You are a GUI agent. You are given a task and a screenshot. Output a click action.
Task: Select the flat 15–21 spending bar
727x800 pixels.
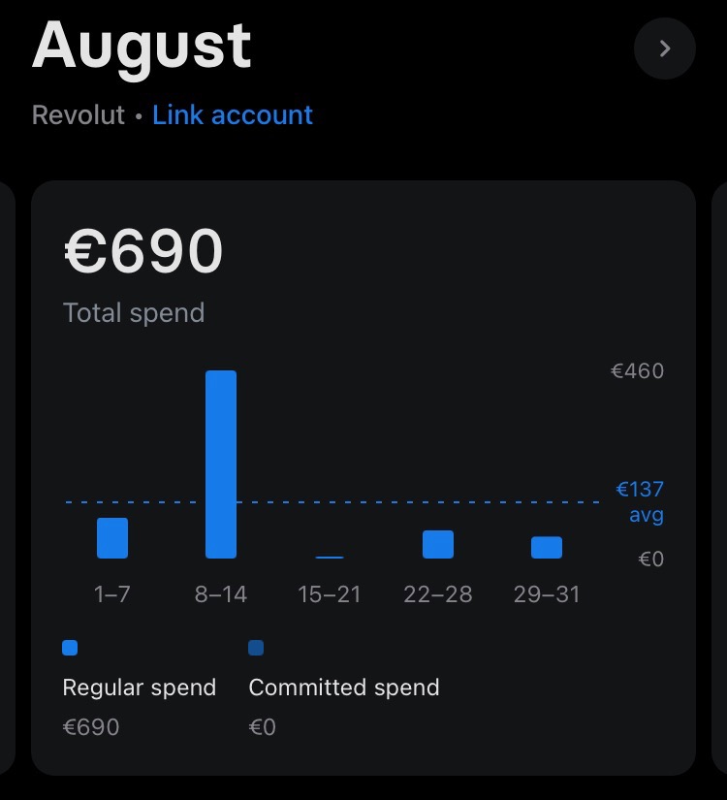(x=330, y=558)
